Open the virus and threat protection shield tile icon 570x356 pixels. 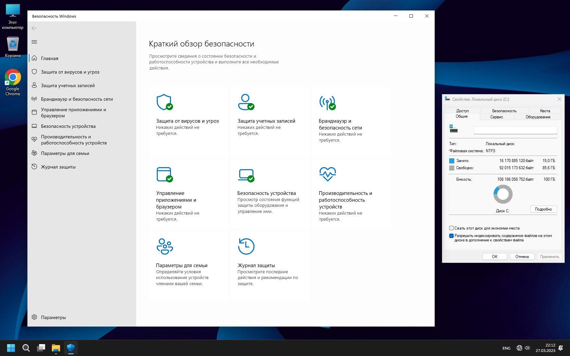click(x=164, y=102)
